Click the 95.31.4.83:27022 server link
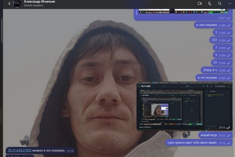 tap(20, 150)
